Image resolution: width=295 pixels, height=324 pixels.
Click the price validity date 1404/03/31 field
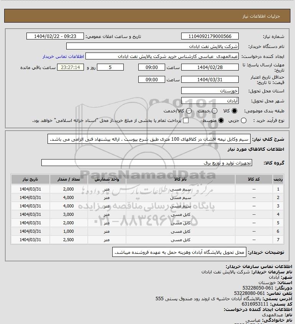[x=210, y=79]
